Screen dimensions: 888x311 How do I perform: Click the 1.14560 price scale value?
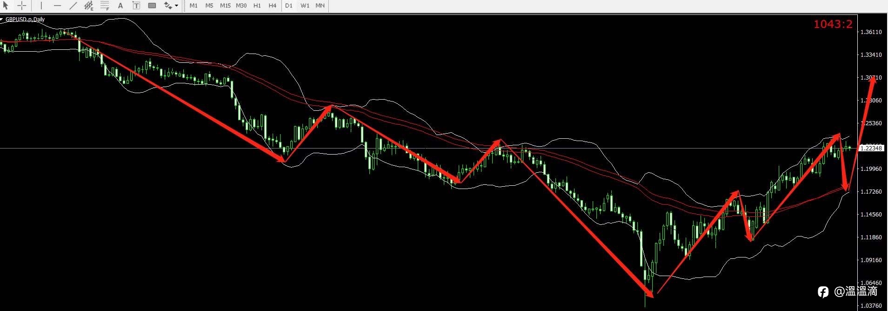click(871, 215)
